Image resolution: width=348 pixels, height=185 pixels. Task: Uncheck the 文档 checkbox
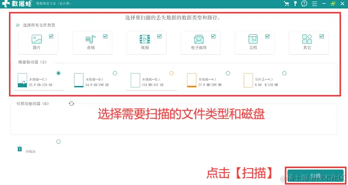click(x=267, y=36)
